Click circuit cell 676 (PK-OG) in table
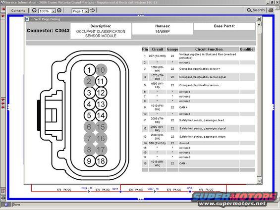Screen dimensions: 280x210 157,143
